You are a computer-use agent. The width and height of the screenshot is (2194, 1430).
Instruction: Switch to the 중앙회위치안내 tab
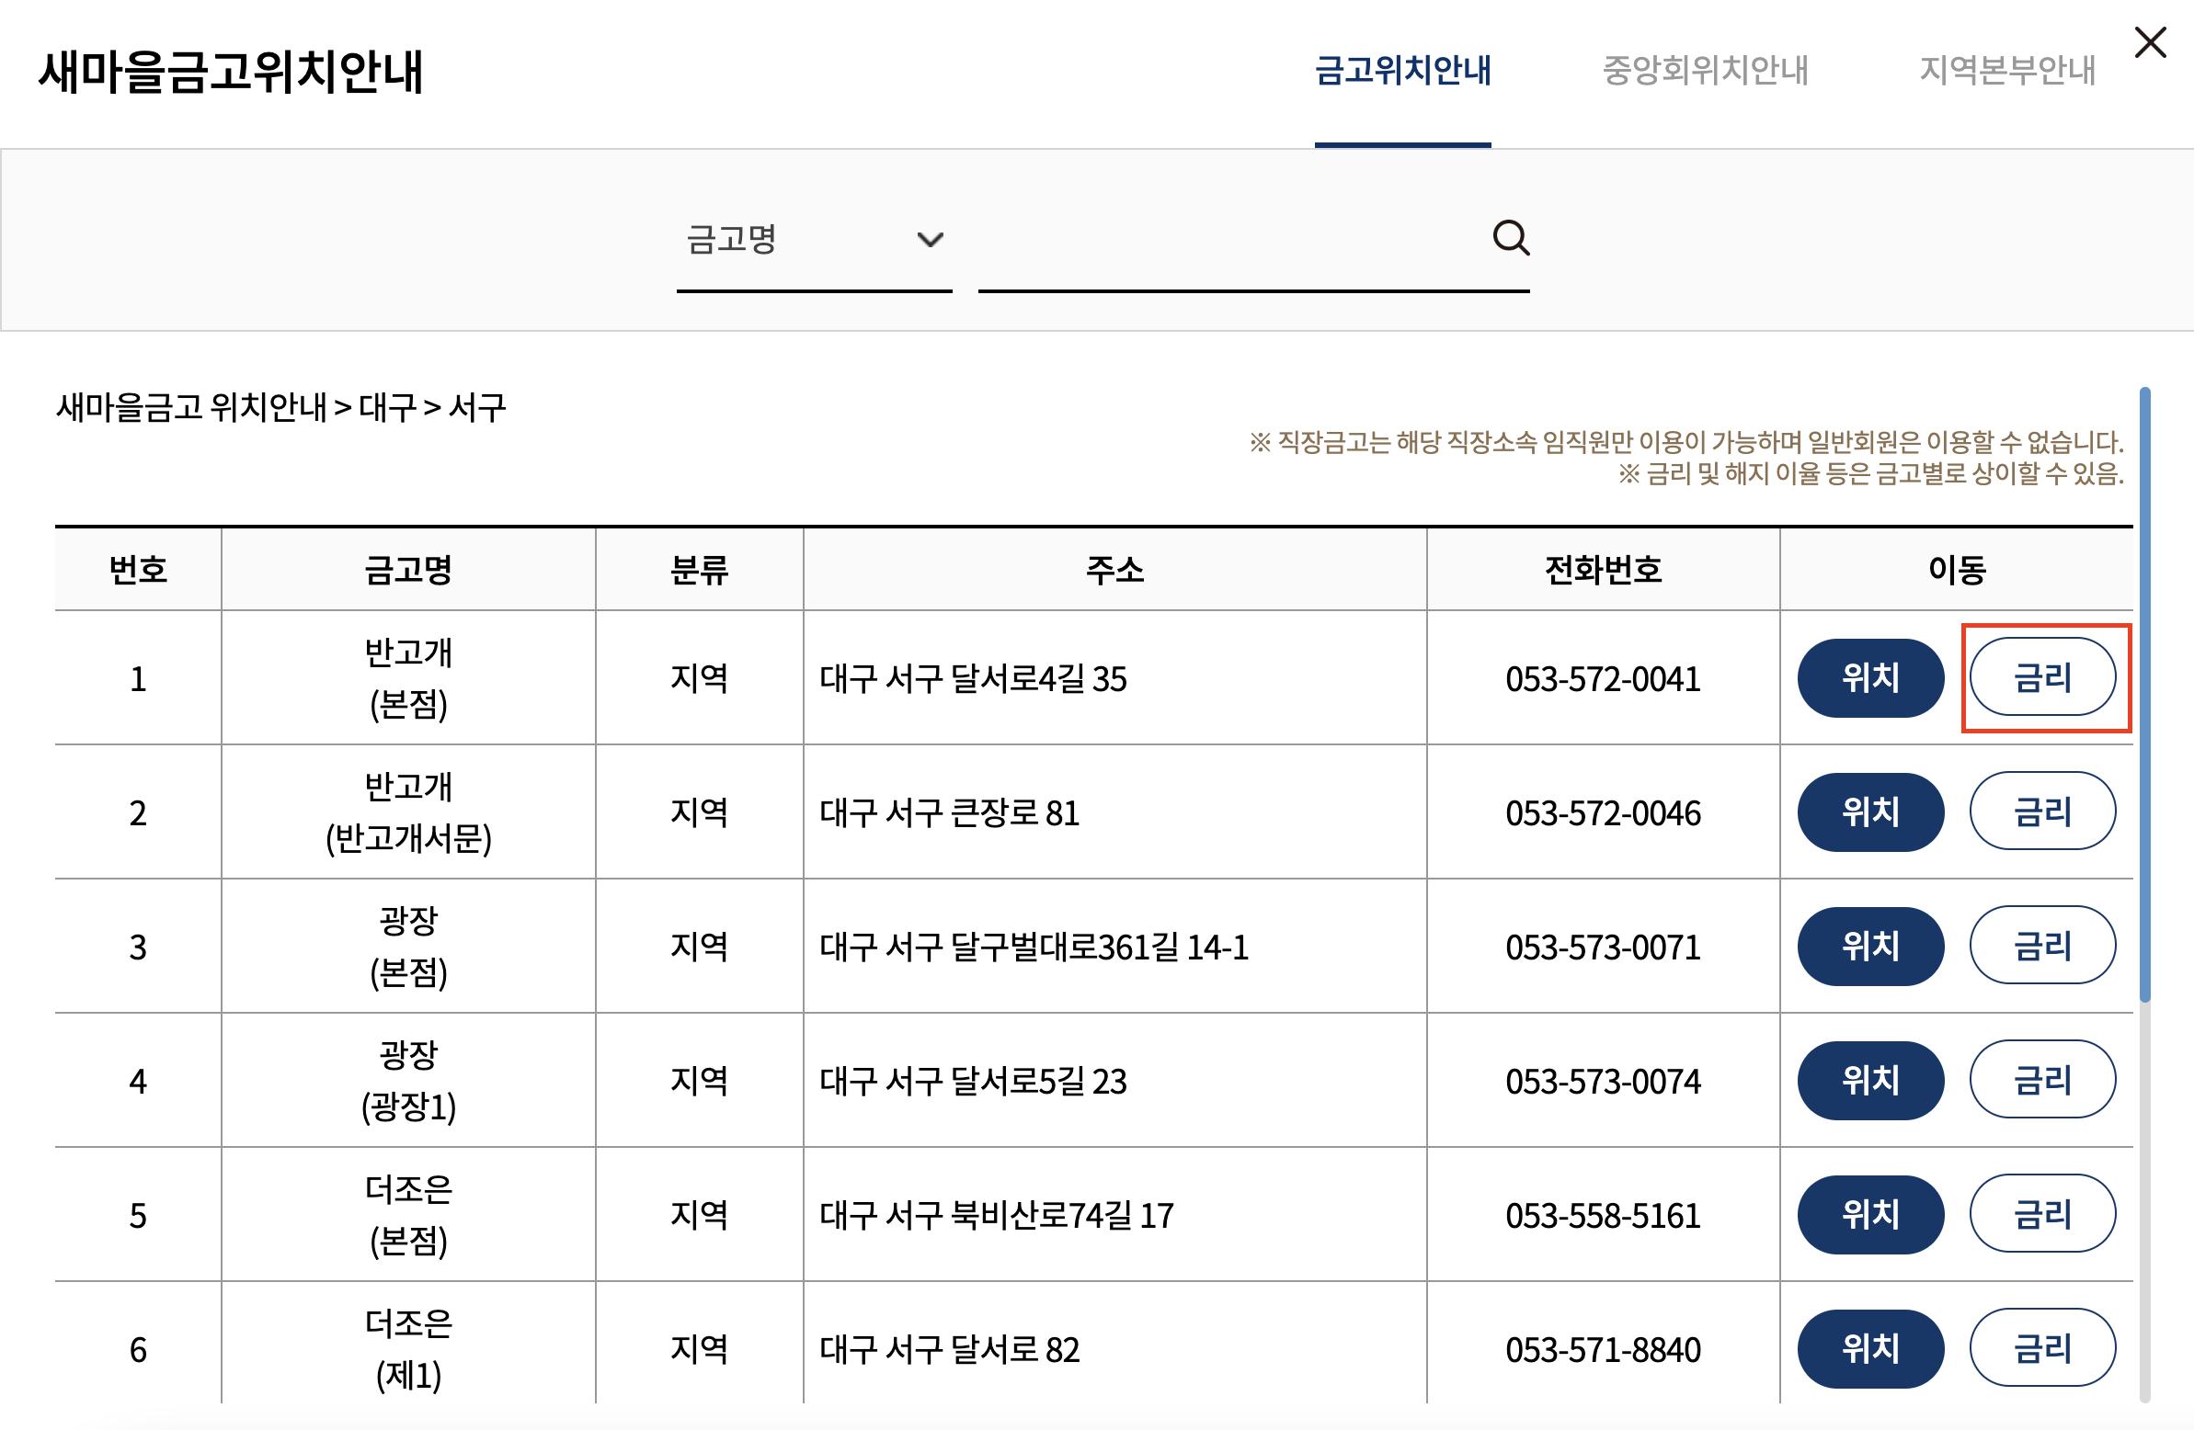pos(1705,71)
